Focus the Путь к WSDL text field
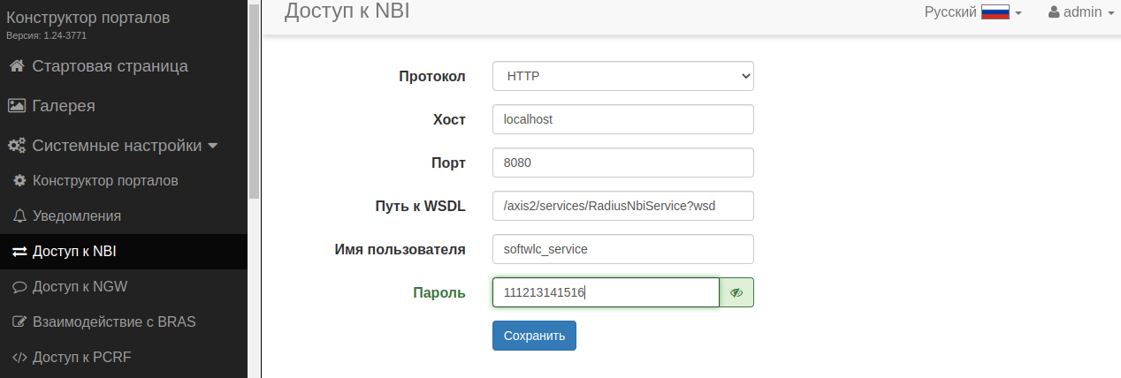 click(622, 206)
